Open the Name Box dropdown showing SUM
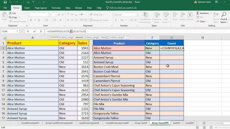 coord(17,31)
